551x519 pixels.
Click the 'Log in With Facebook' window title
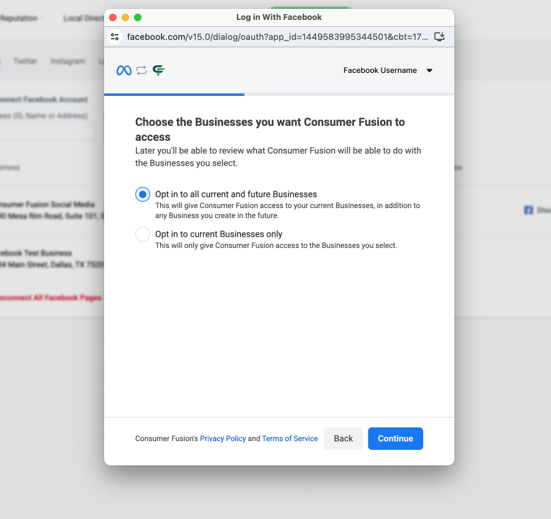pyautogui.click(x=279, y=17)
